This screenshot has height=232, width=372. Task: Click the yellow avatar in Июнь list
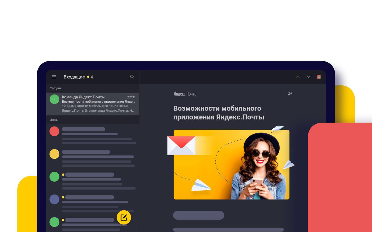pos(54,154)
